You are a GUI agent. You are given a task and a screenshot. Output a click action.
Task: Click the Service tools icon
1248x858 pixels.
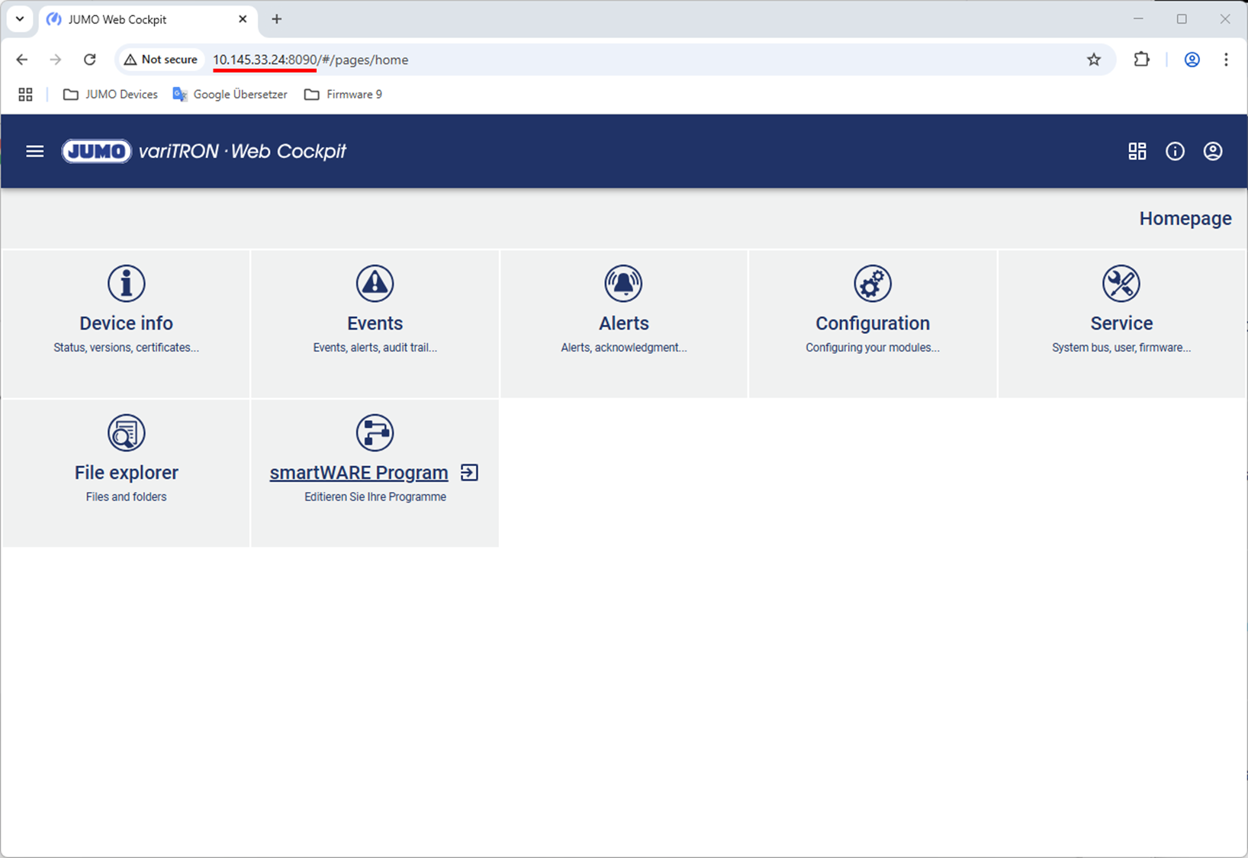point(1121,284)
